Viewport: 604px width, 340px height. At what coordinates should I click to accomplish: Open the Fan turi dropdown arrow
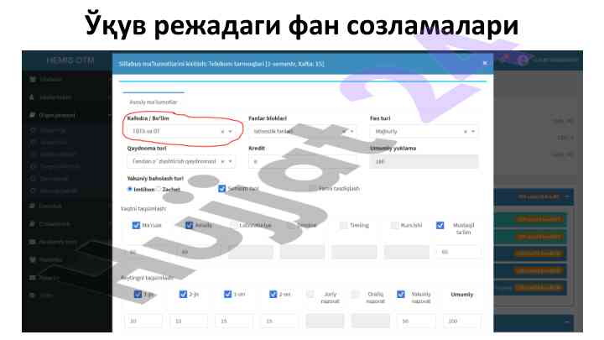click(473, 132)
